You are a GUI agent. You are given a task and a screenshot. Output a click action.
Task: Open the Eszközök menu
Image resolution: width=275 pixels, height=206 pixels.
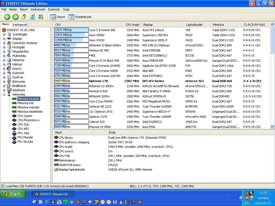54,9
